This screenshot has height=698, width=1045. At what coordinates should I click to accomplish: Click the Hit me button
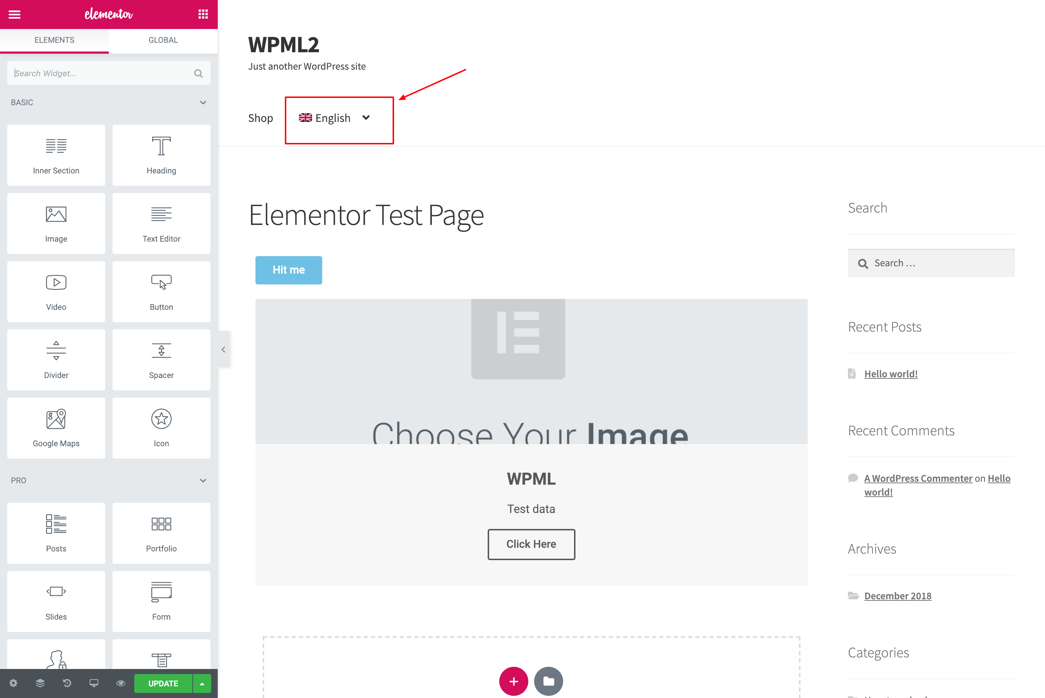[x=288, y=270]
